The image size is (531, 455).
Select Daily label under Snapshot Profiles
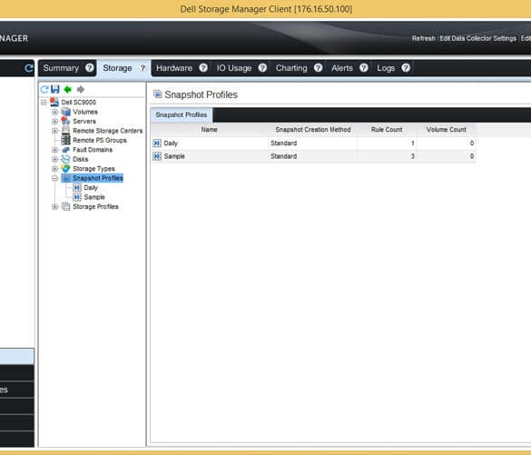pyautogui.click(x=91, y=188)
